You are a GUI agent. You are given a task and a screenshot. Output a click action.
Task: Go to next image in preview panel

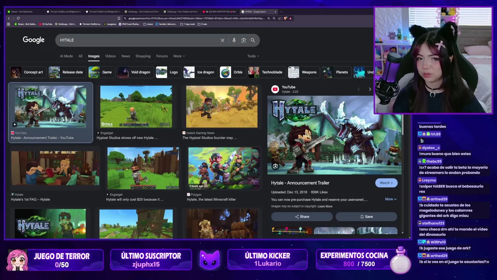370,89
